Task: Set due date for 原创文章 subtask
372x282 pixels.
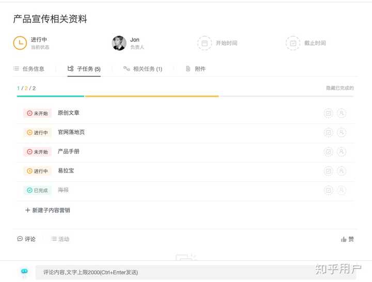Action: pos(328,113)
